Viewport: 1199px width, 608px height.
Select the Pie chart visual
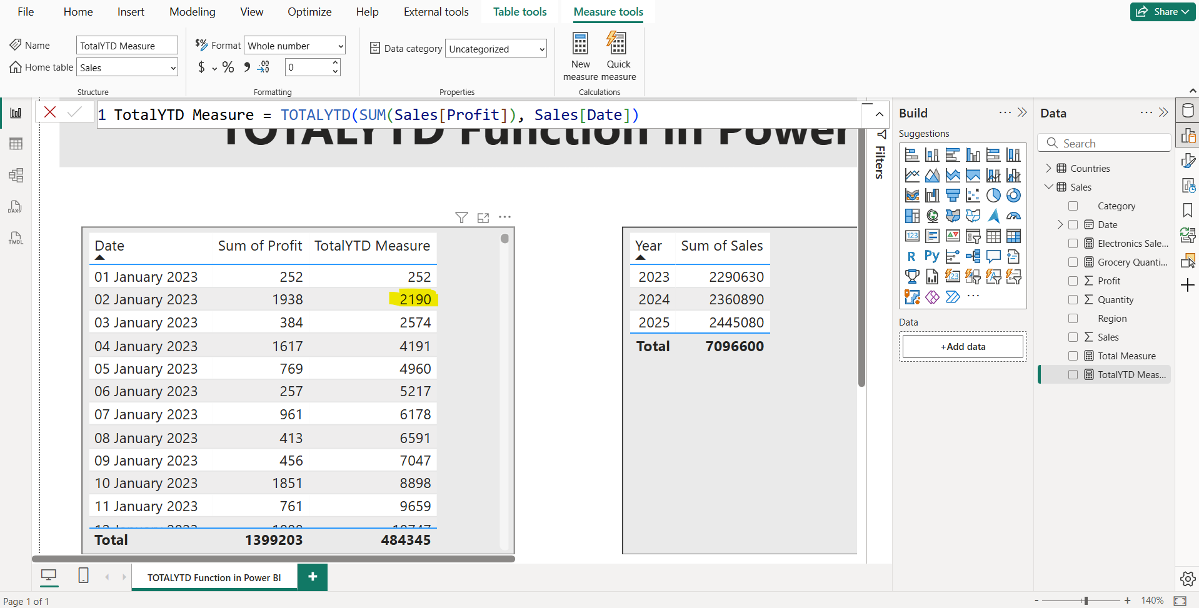click(994, 195)
